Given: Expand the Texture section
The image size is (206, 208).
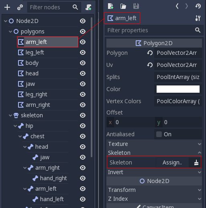Looking at the screenshot, I should (x=154, y=144).
